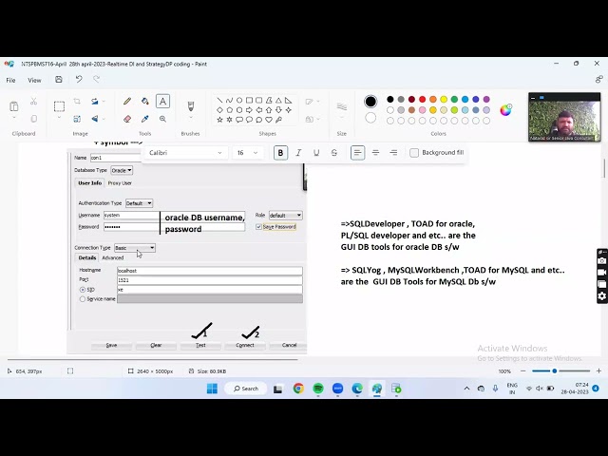Switch to the Details tab
This screenshot has width=608, height=456.
coord(87,257)
